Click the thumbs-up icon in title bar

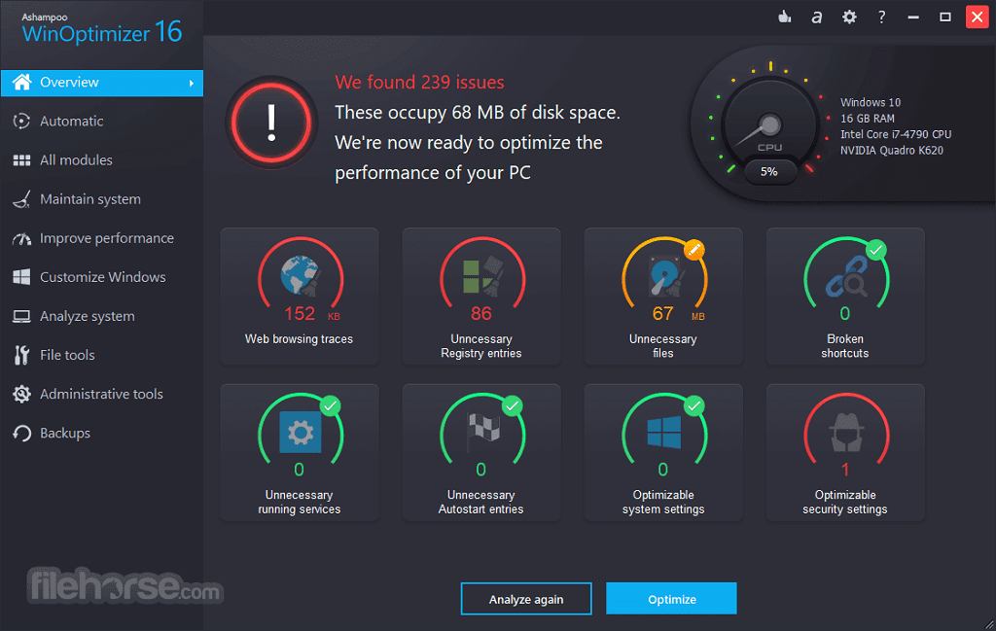point(785,18)
